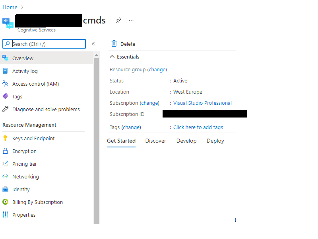Select Overview in the sidebar
The width and height of the screenshot is (318, 239).
click(47, 58)
